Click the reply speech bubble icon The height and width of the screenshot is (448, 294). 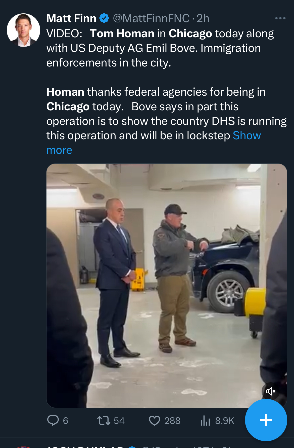[x=53, y=420]
